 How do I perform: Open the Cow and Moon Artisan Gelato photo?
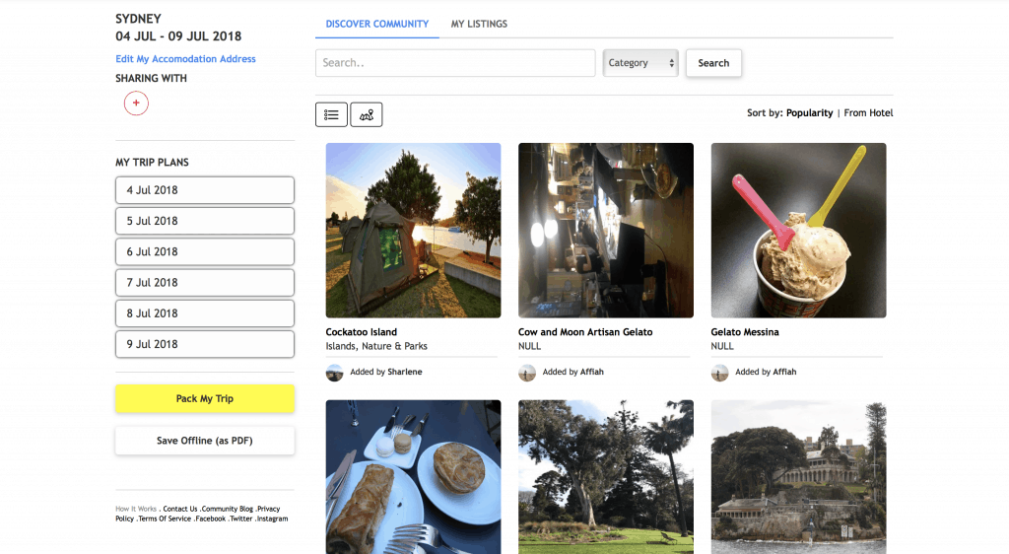(606, 231)
